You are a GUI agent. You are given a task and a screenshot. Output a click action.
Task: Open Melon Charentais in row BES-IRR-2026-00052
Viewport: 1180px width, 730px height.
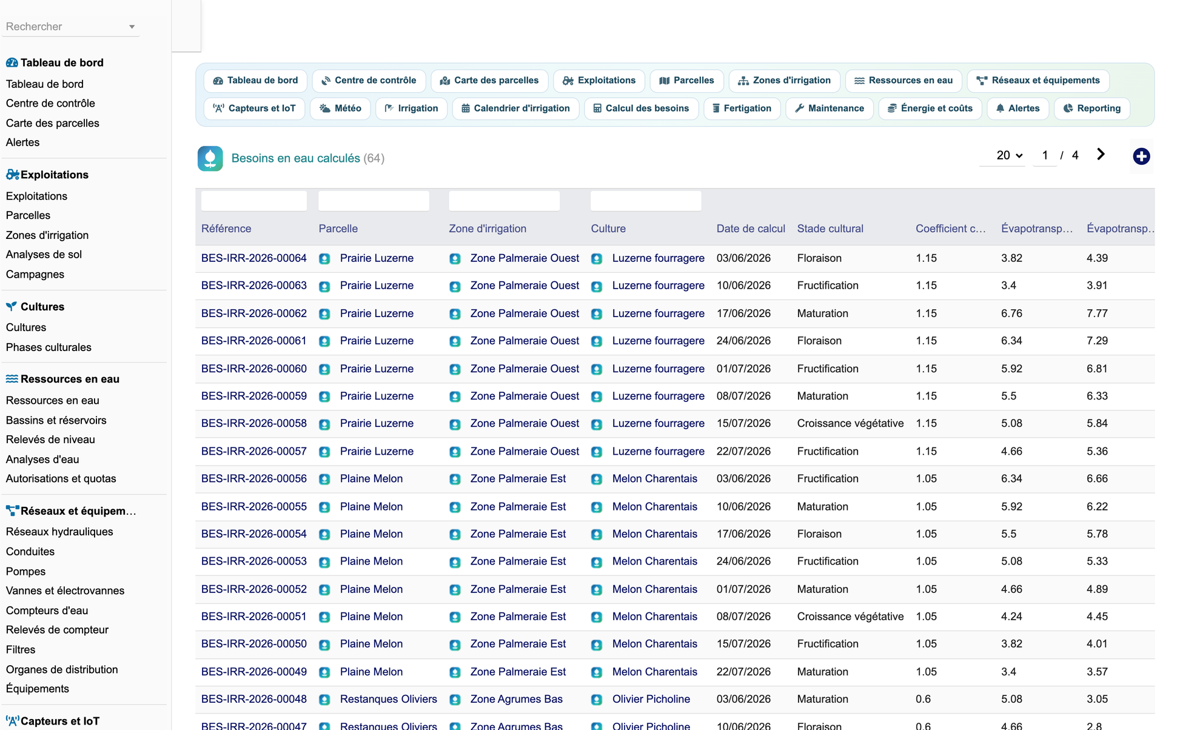click(655, 589)
